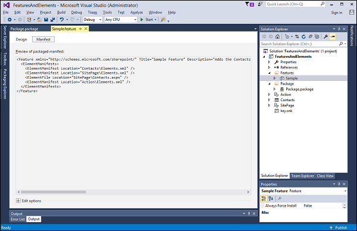Click the Undo toolbar icon
This screenshot has height=231, width=357.
click(62, 20)
